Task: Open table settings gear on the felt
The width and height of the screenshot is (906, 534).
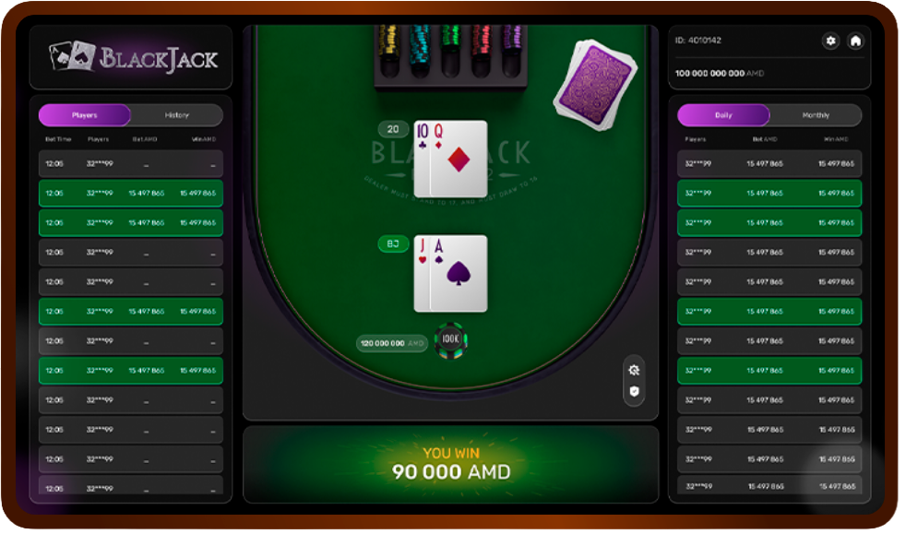Action: [634, 370]
